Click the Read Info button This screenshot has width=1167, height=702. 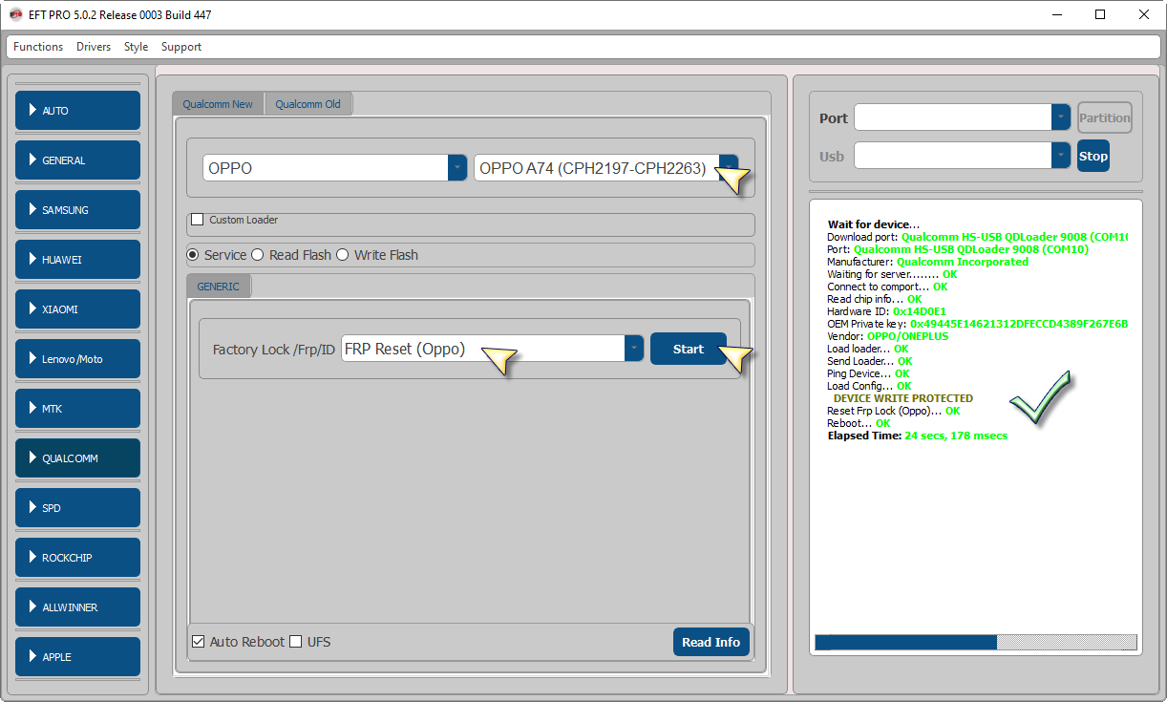tap(711, 642)
